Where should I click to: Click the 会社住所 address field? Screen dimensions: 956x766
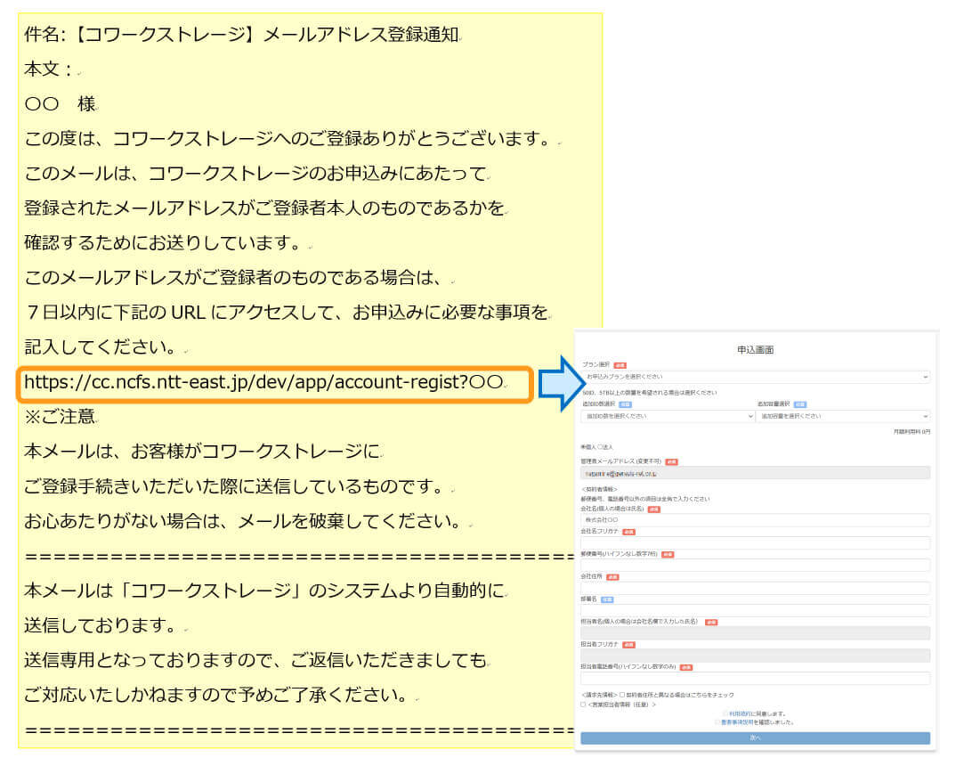755,588
